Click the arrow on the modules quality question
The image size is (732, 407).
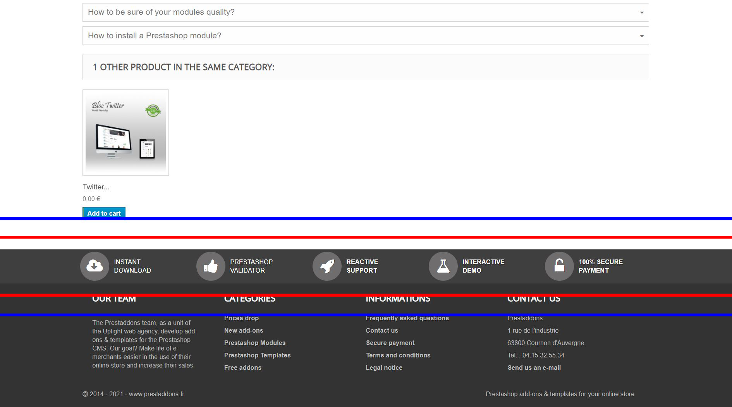[x=642, y=13]
